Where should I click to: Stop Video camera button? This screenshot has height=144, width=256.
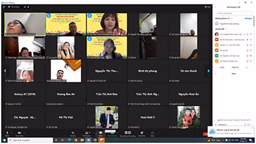(x=19, y=133)
